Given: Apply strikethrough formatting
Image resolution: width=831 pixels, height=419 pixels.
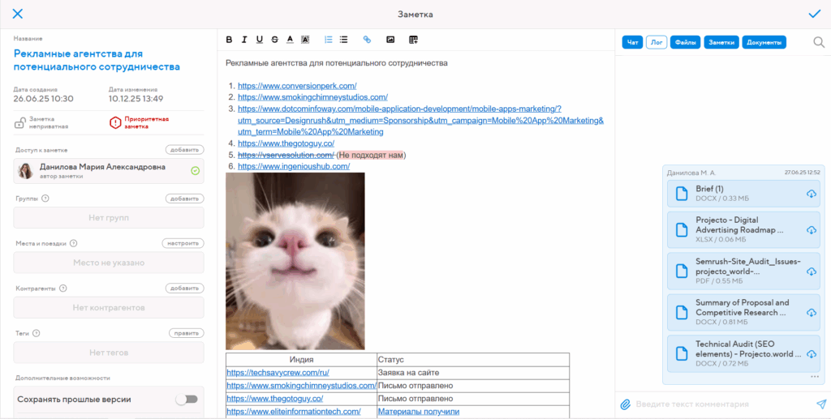Looking at the screenshot, I should (275, 39).
